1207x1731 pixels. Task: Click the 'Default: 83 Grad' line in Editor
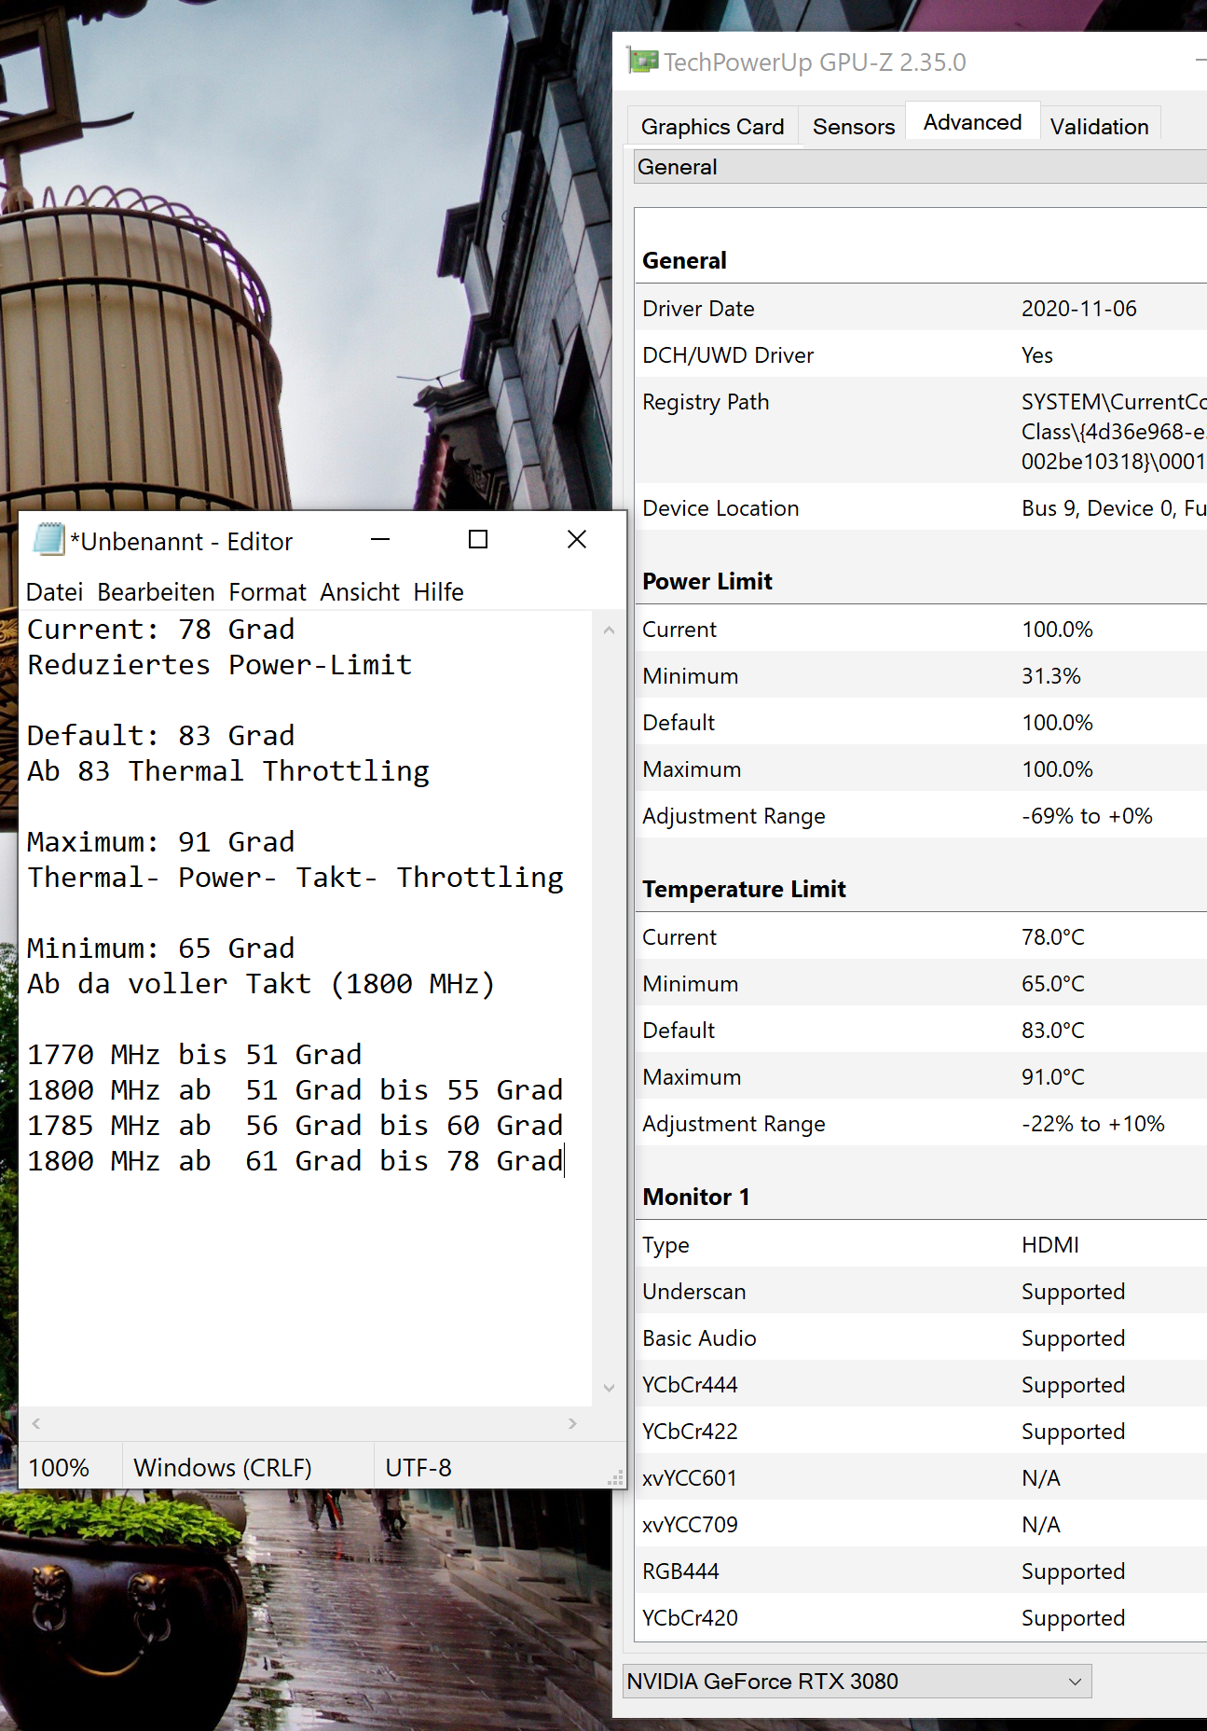160,736
